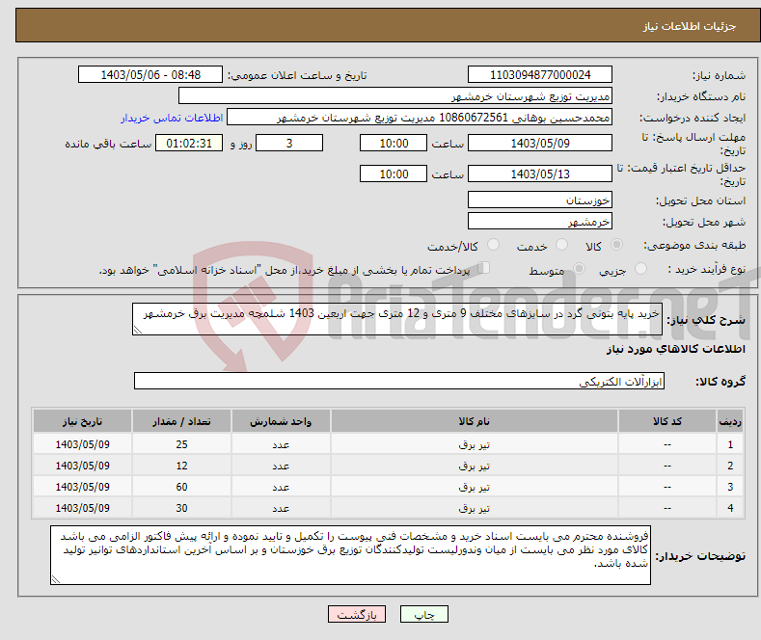The image size is (761, 640).
Task: Click the بازگشت back button
Action: click(x=357, y=614)
